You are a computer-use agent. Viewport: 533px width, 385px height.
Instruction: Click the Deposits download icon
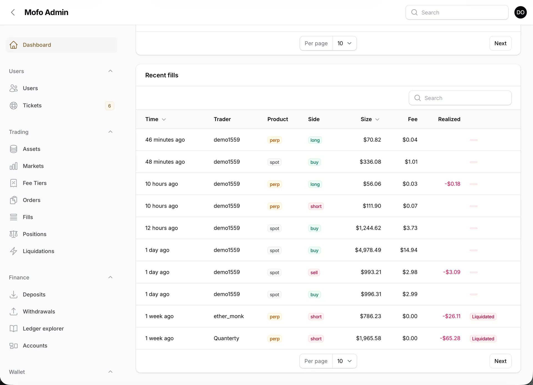tap(14, 295)
